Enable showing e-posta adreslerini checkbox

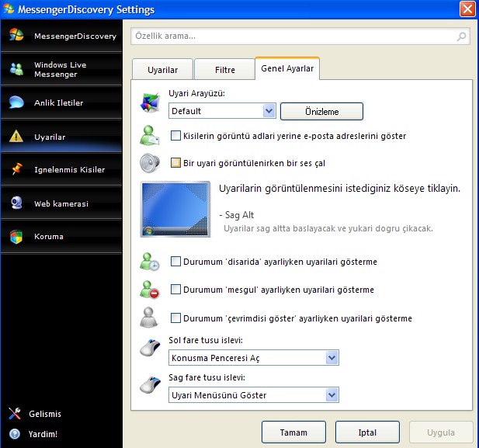(x=175, y=136)
